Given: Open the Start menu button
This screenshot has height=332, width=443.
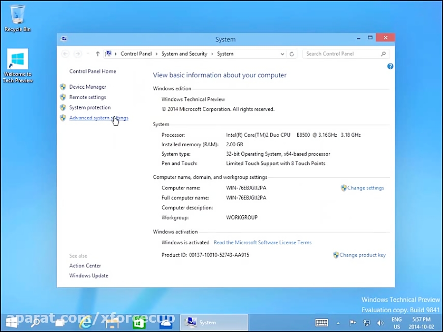Looking at the screenshot, I should 11,323.
